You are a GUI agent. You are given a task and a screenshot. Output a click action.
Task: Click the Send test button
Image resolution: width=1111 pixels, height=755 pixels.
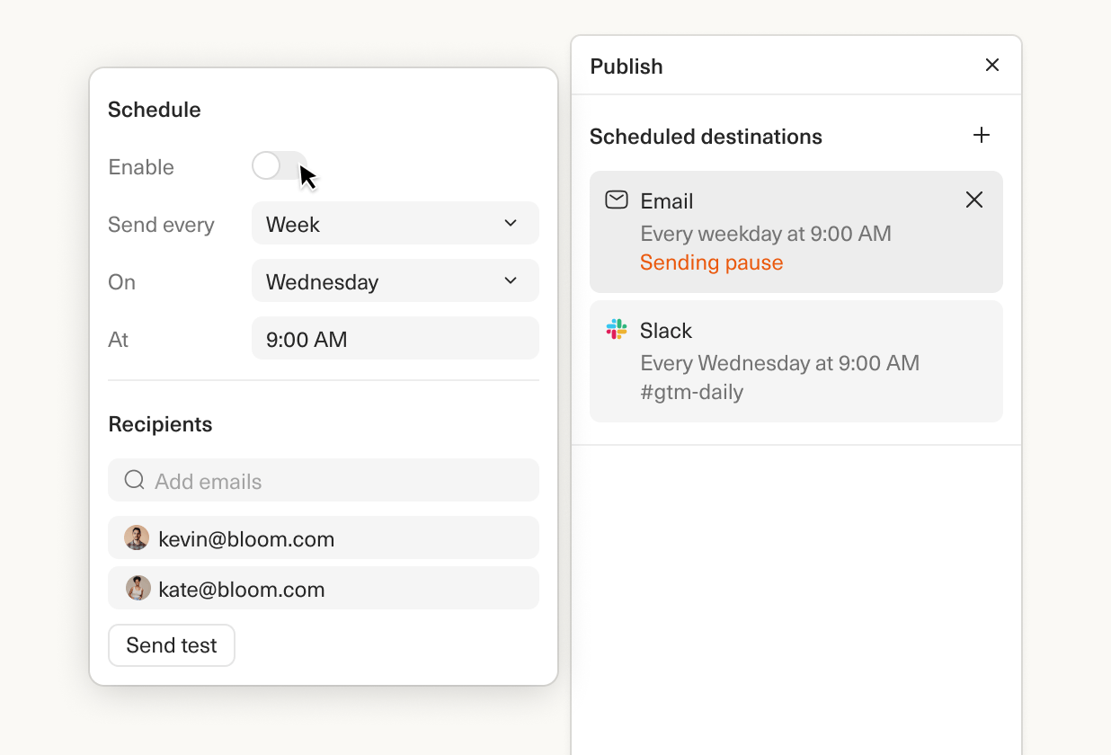(171, 645)
